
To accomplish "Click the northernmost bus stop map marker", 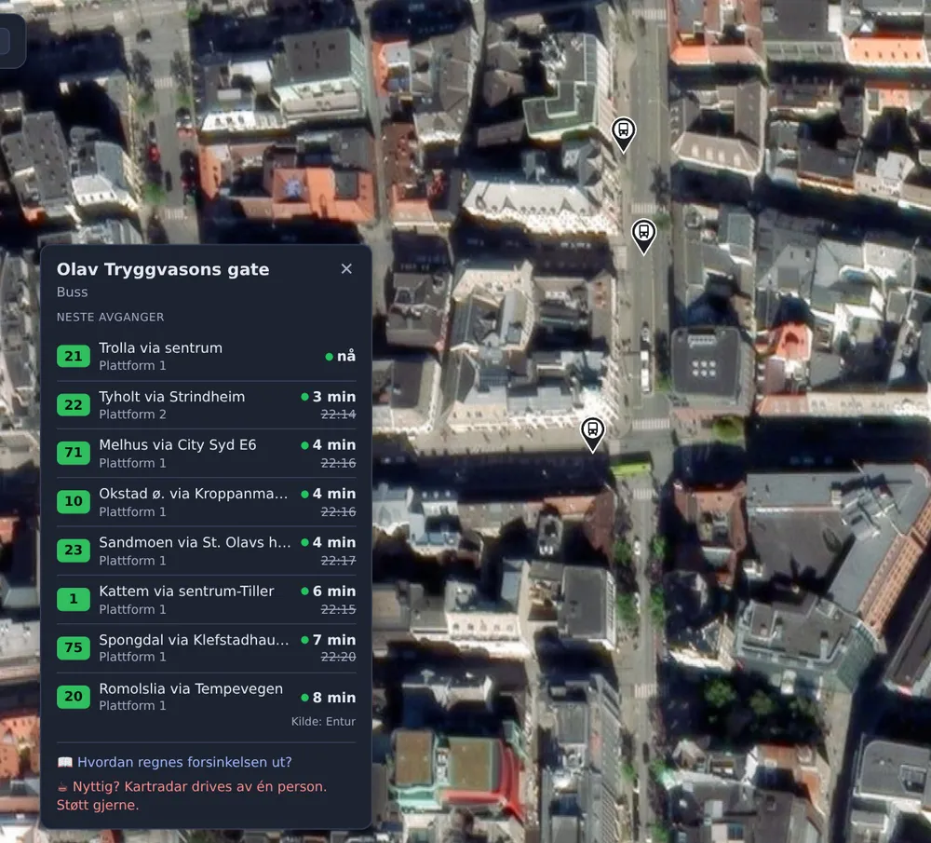I will coord(624,134).
